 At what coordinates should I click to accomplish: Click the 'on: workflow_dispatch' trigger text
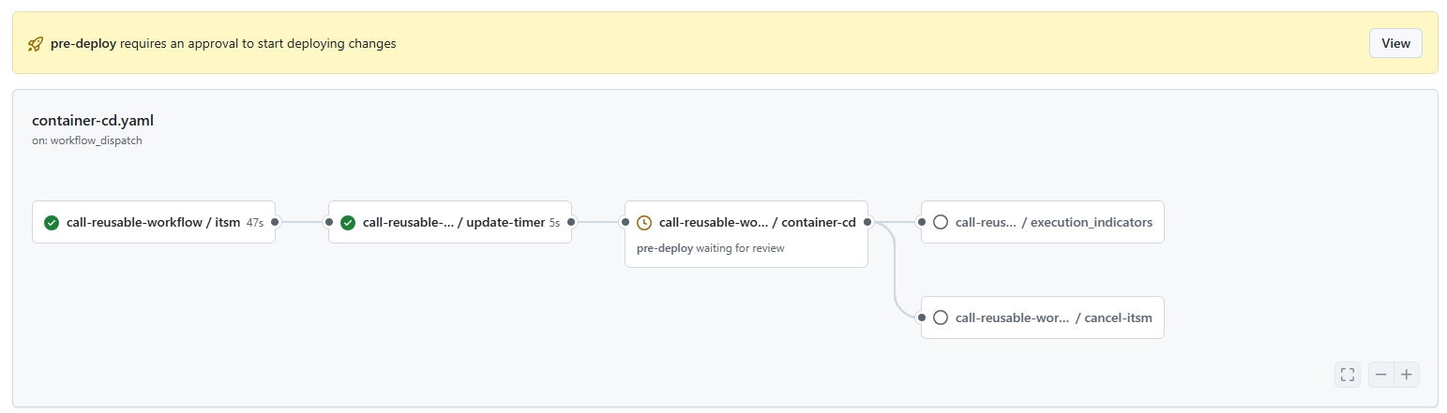86,140
